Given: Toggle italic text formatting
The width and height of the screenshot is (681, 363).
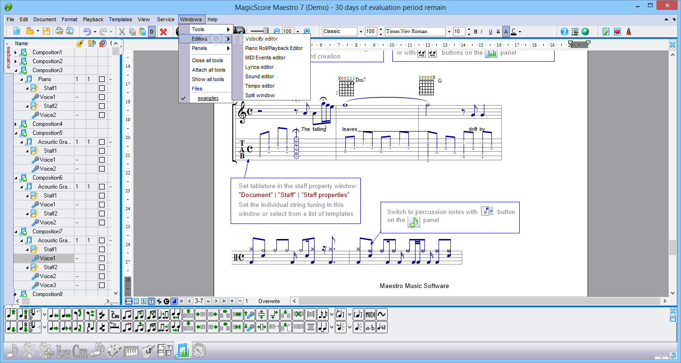Looking at the screenshot, I should [482, 32].
